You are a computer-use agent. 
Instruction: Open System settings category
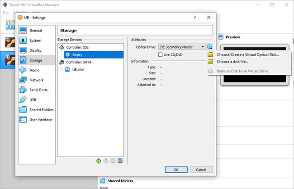(37, 40)
